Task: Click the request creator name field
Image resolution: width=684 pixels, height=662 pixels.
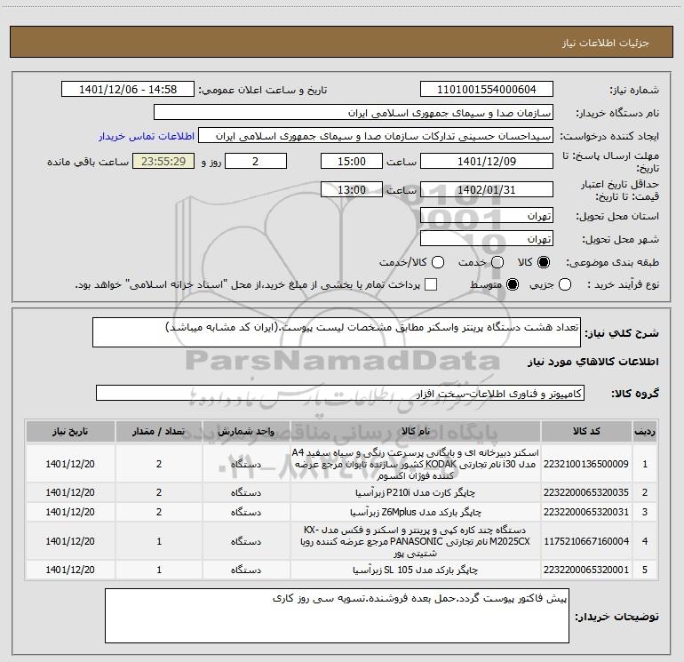Action: coord(376,136)
